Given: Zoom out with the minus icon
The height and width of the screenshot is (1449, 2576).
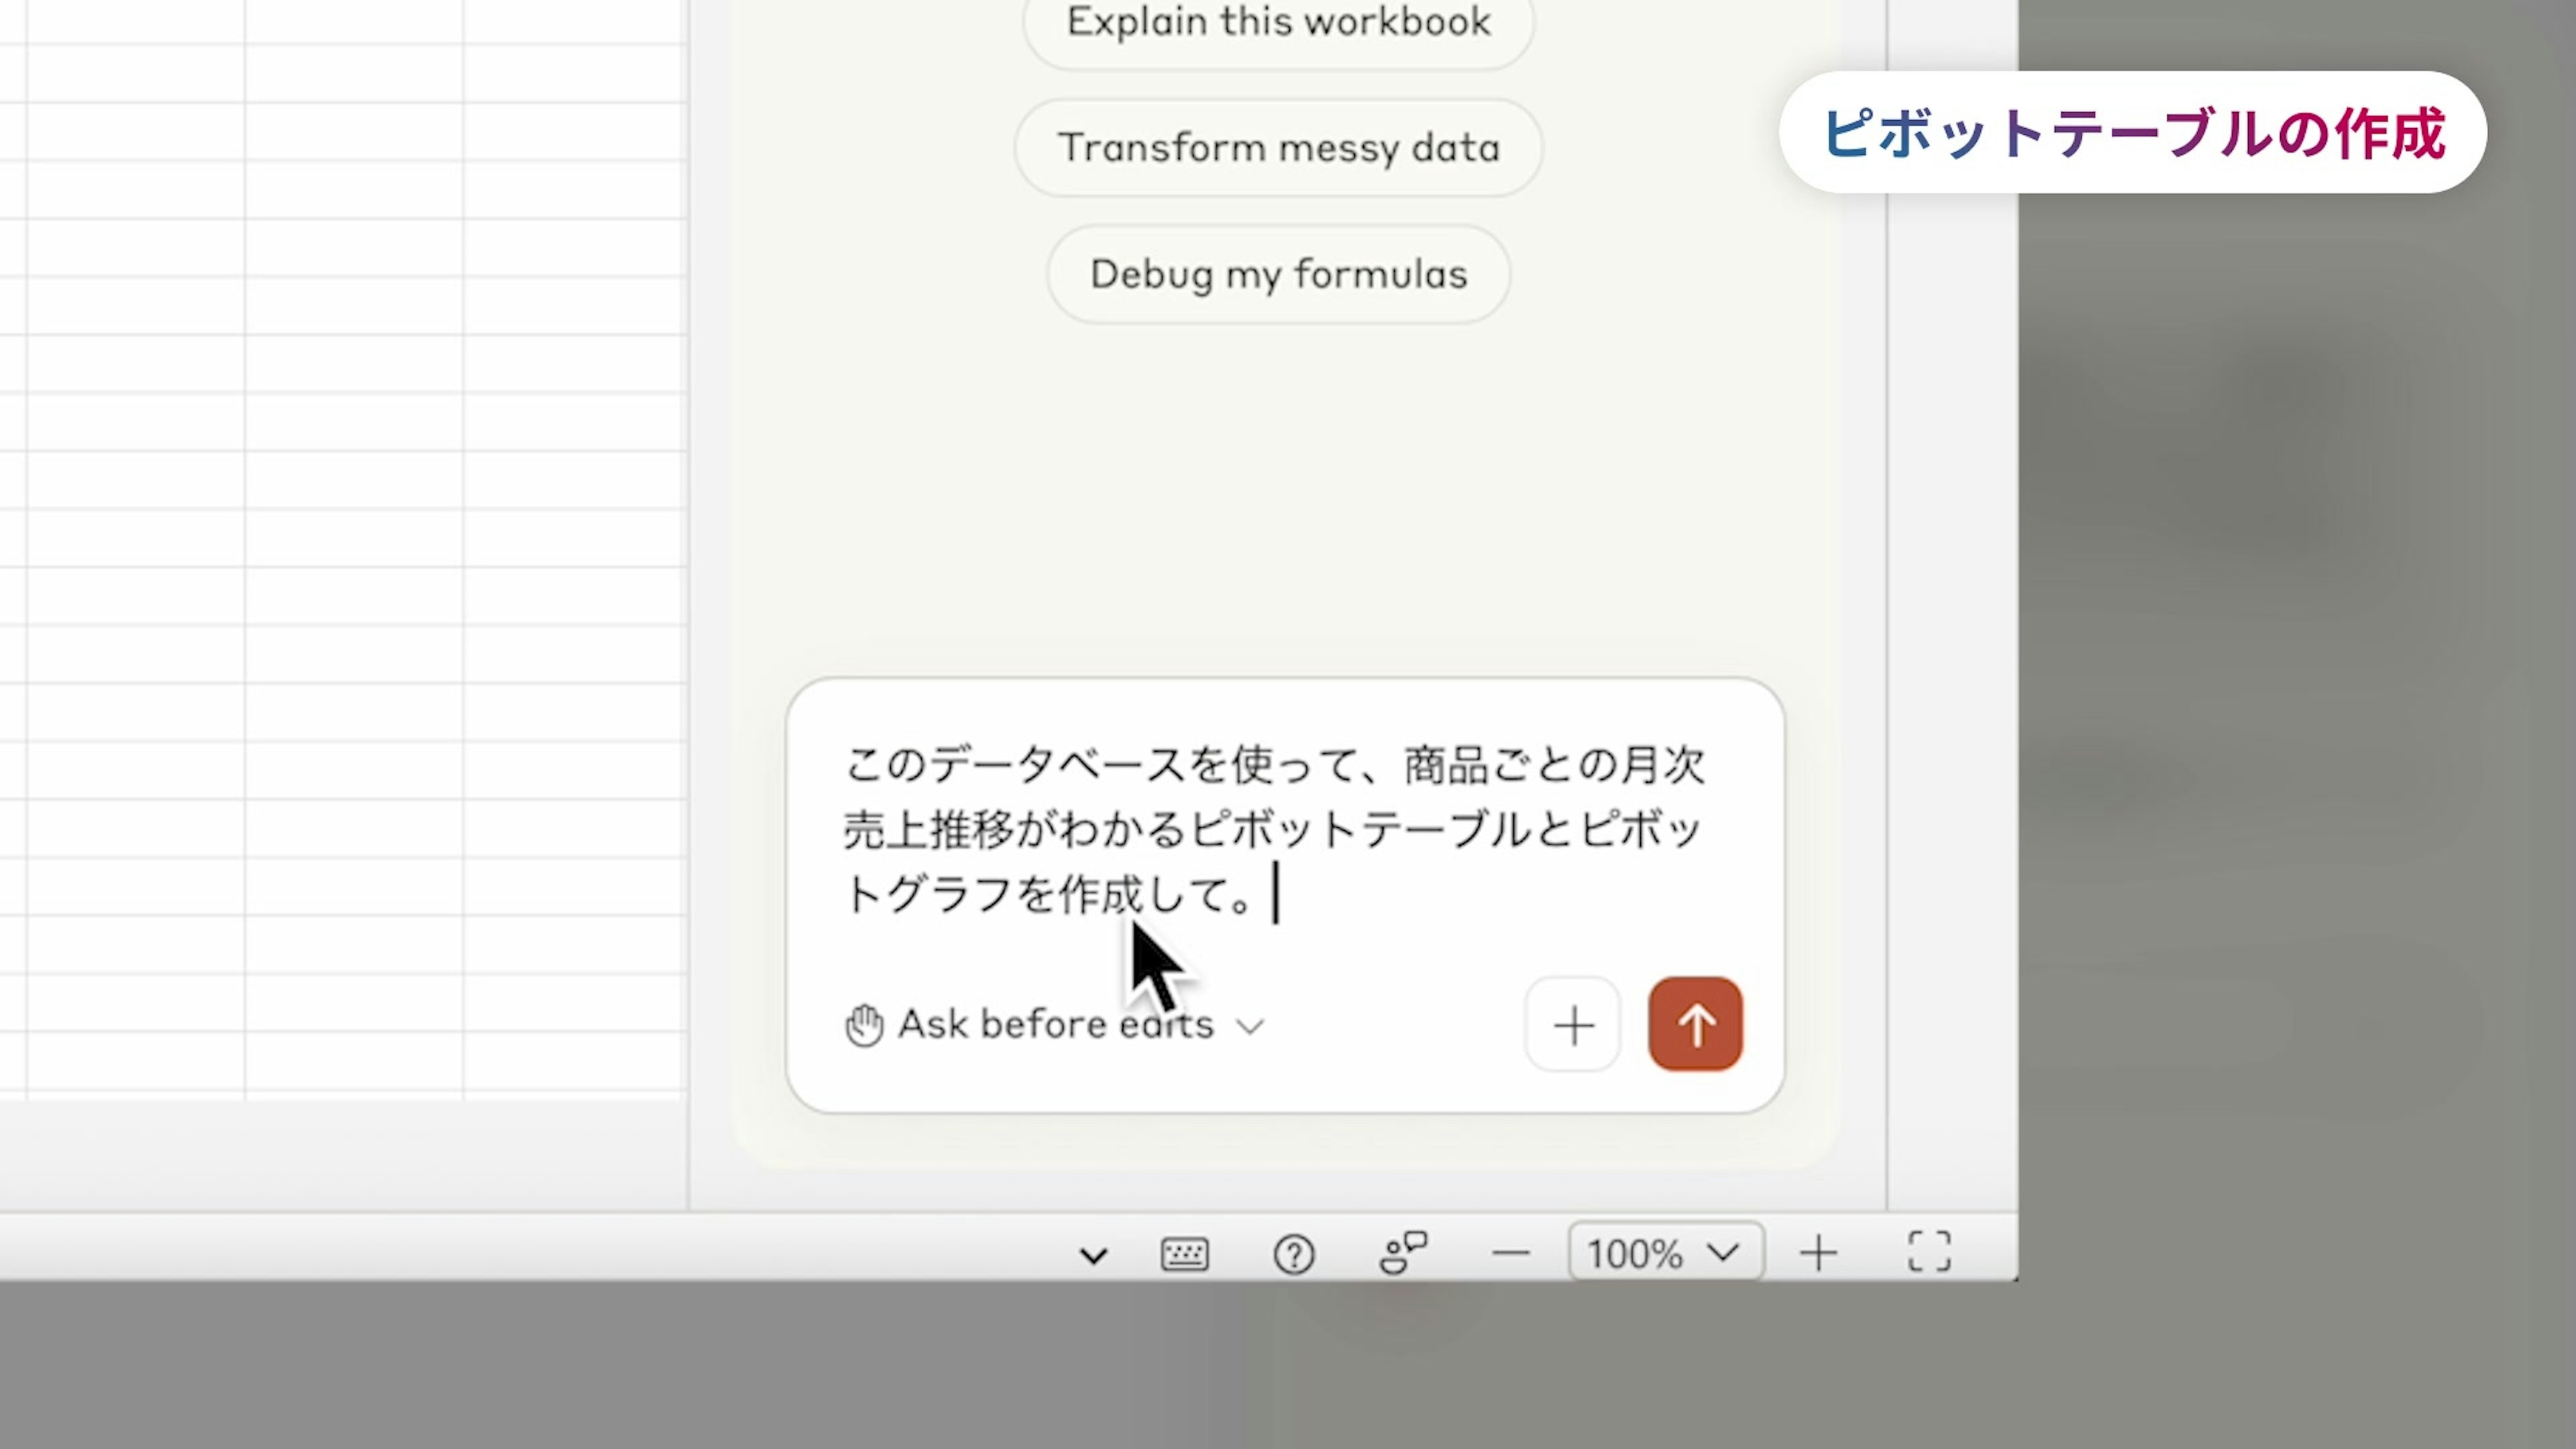Looking at the screenshot, I should (x=1511, y=1253).
